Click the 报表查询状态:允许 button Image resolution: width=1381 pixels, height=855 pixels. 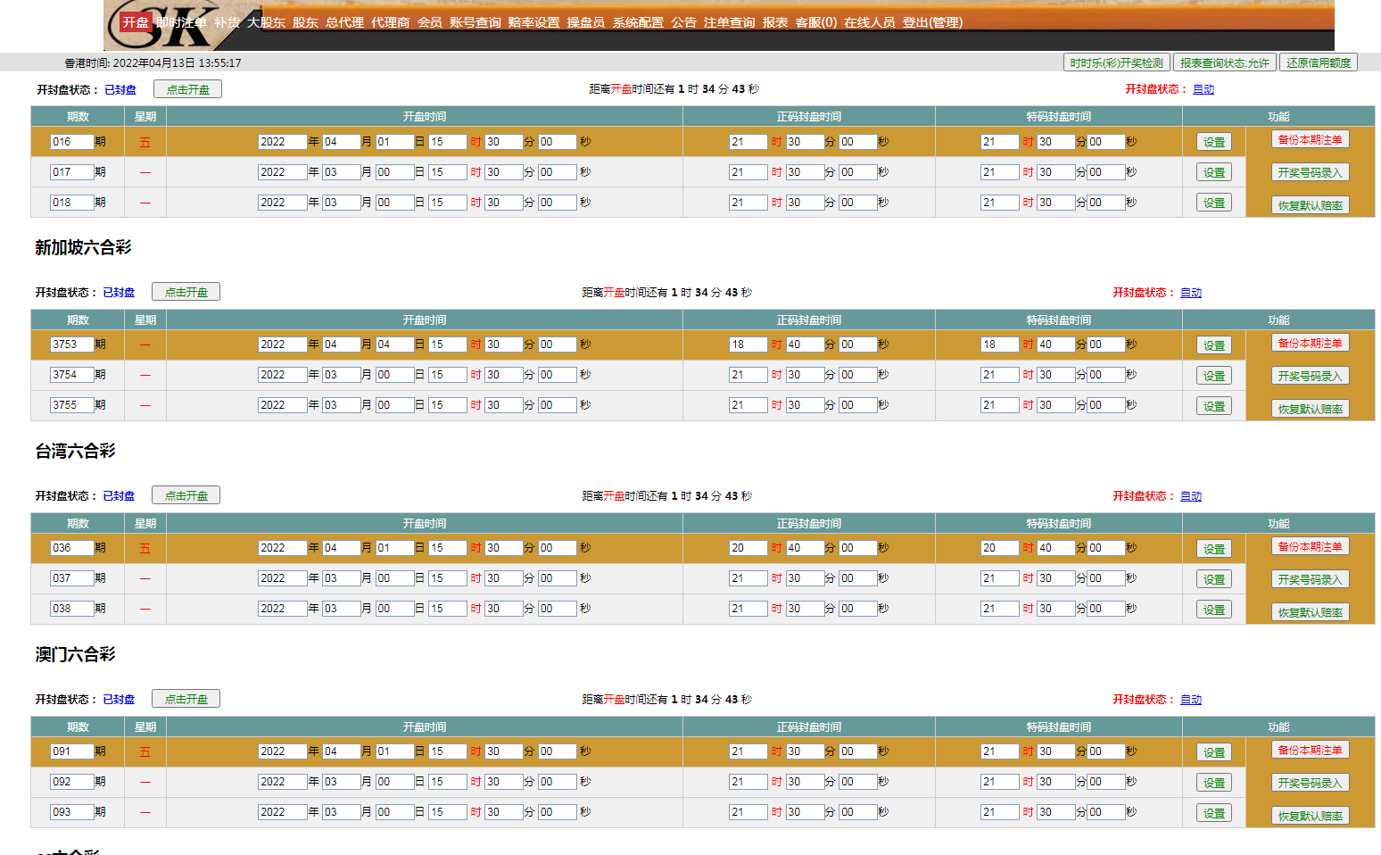point(1225,62)
